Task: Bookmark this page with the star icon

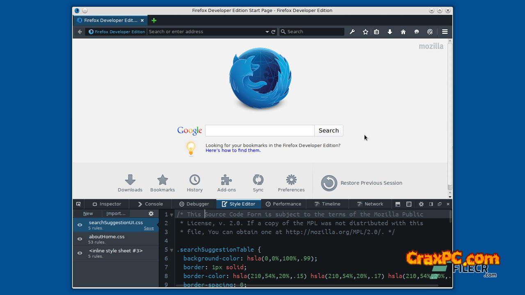Action: pyautogui.click(x=365, y=32)
